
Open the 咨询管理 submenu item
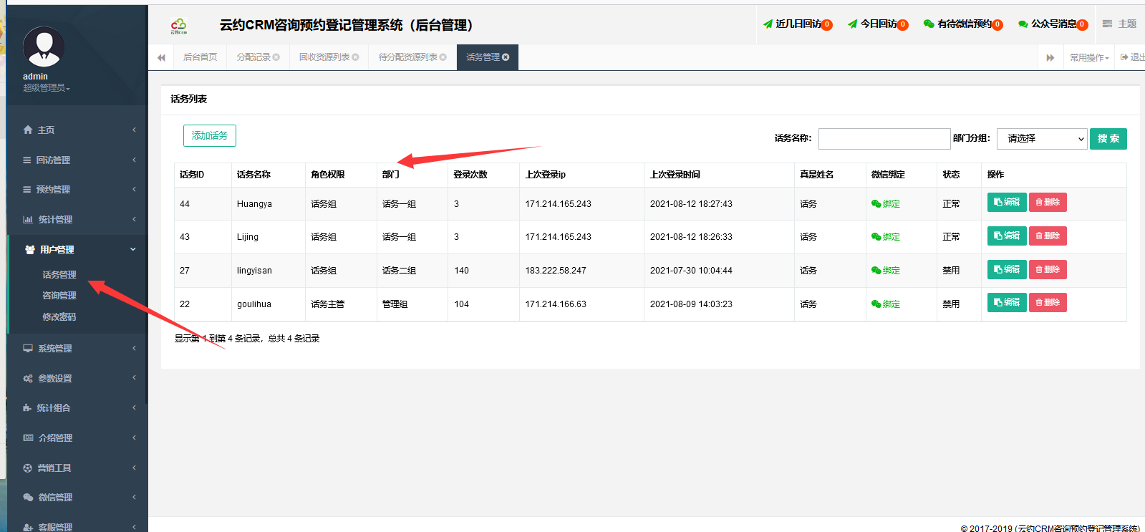pos(59,296)
